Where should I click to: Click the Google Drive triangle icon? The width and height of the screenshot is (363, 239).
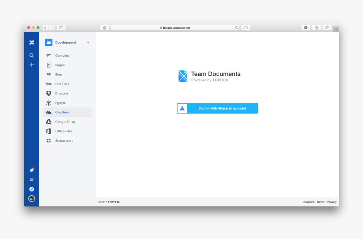49,122
